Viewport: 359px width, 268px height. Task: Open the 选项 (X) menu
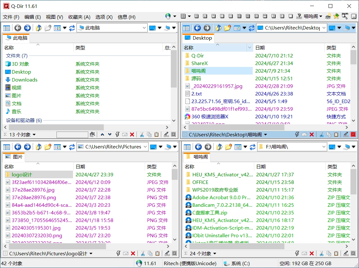(104, 17)
